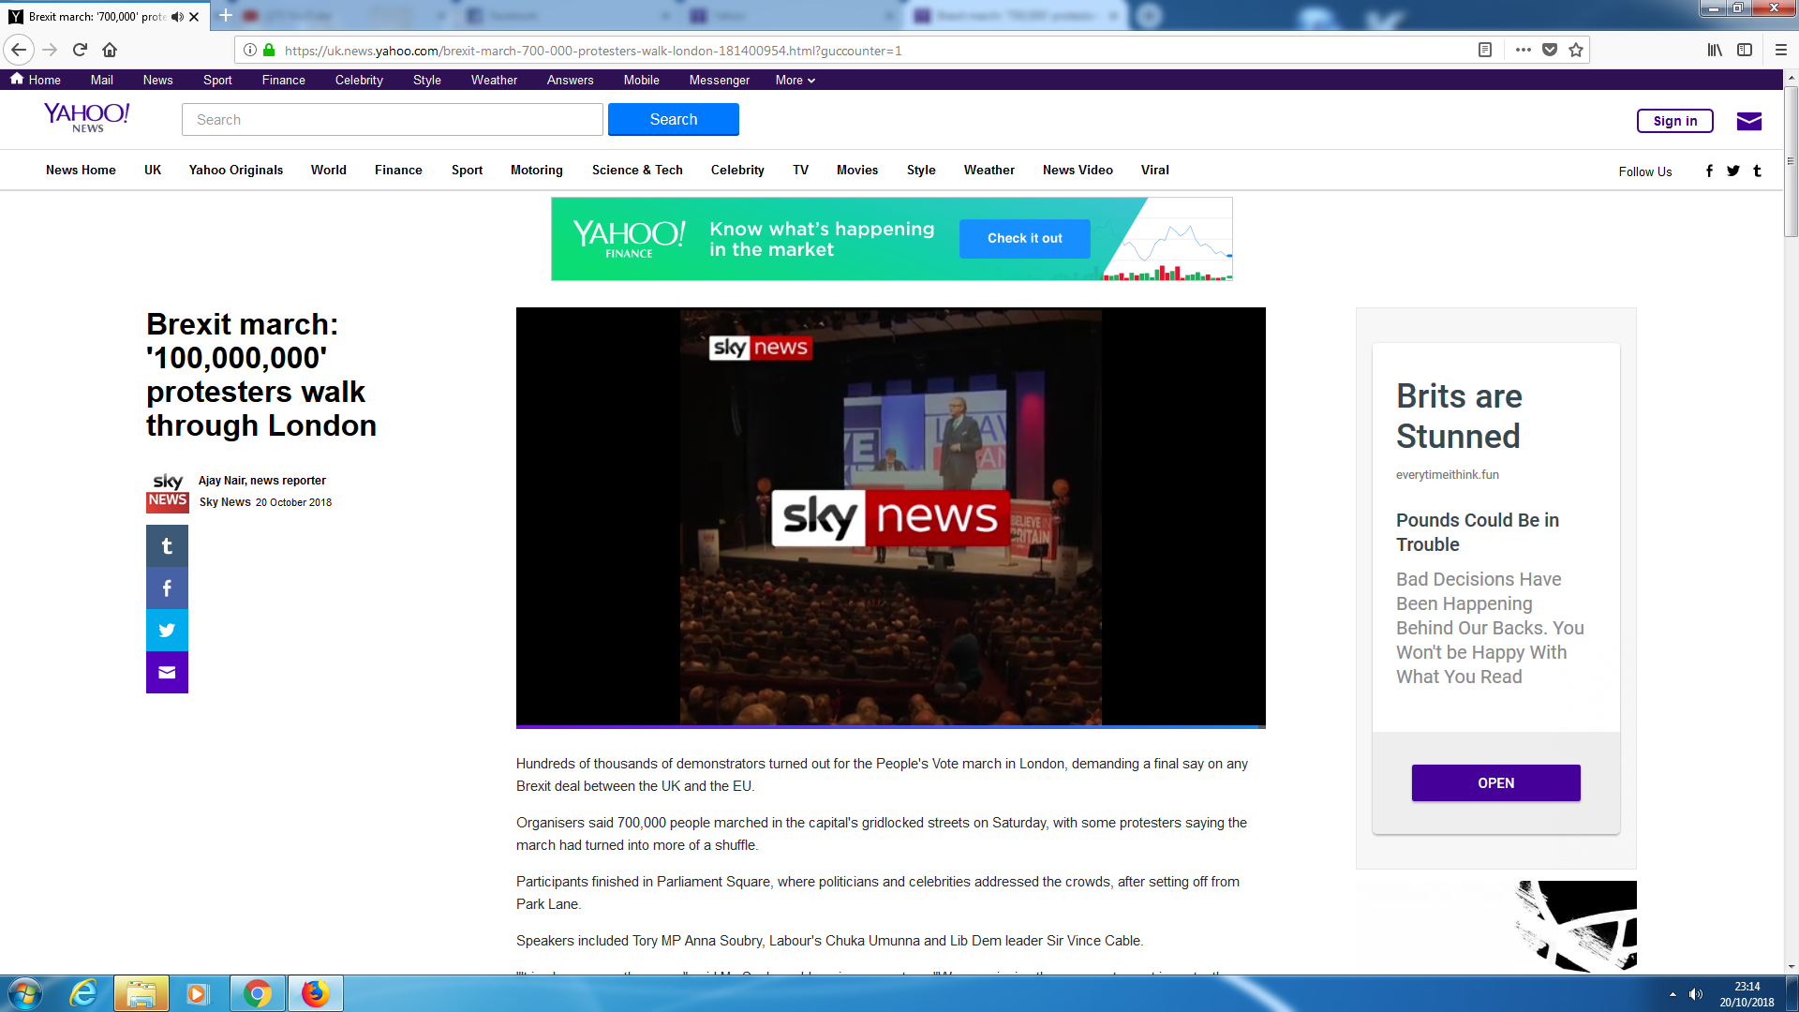The width and height of the screenshot is (1799, 1012).
Task: Select Science & Tech navigation tab
Action: click(x=637, y=170)
